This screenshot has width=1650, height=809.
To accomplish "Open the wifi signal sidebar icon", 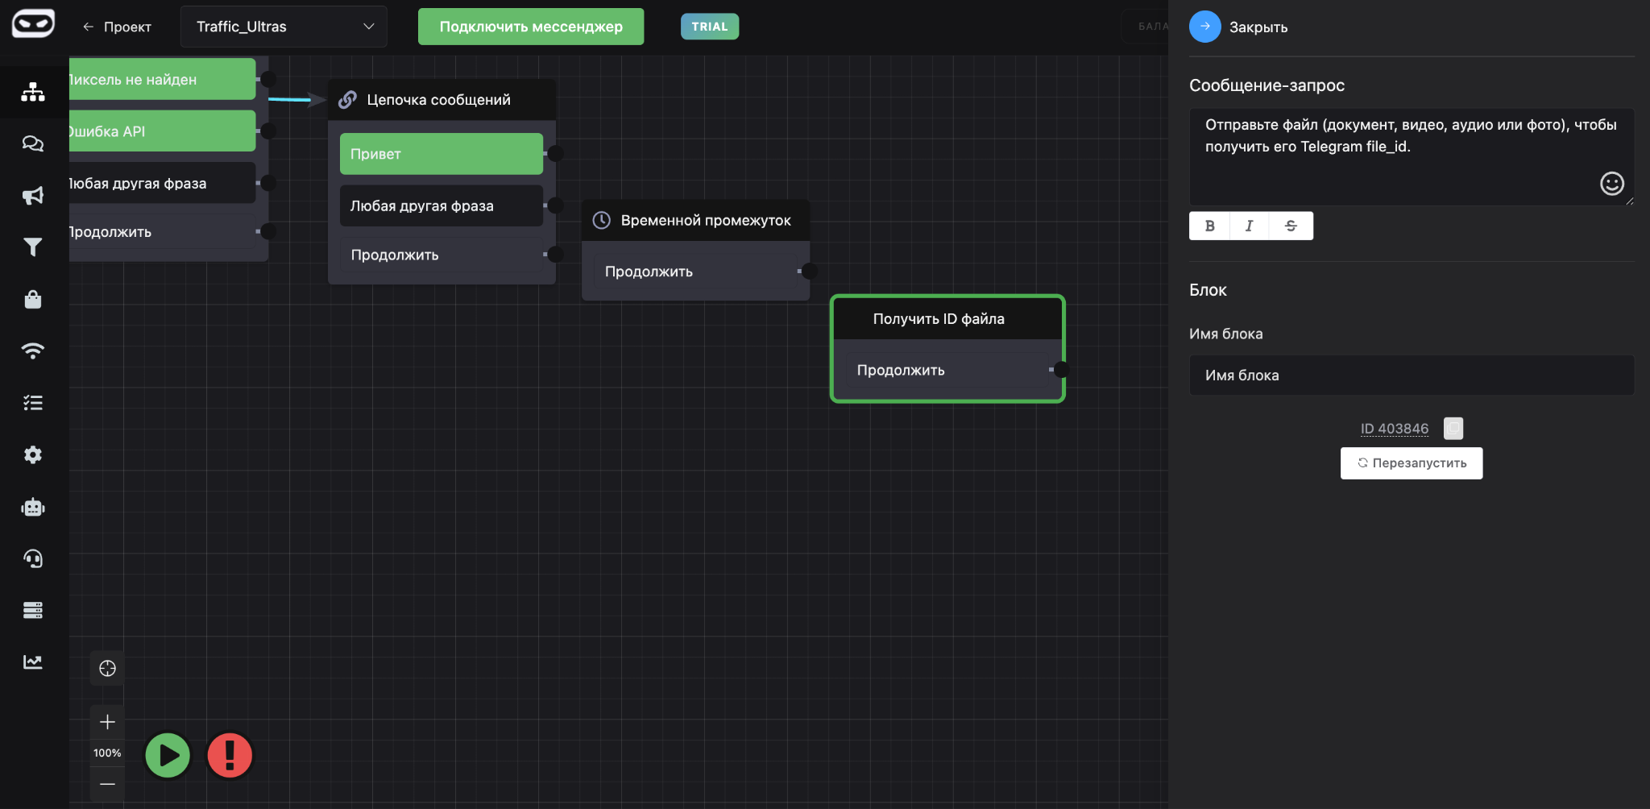I will click(33, 351).
